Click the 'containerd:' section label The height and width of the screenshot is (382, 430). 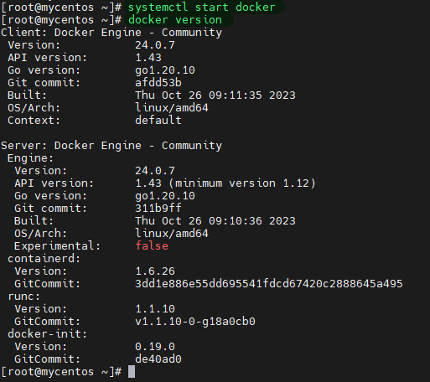click(x=44, y=259)
